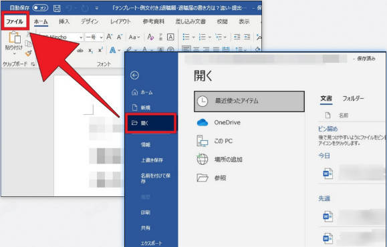Switch to the ホーム ribbon tab

pyautogui.click(x=41, y=21)
